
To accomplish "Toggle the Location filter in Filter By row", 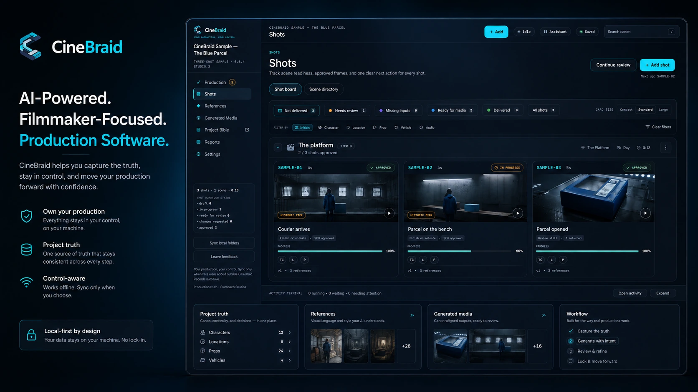I will (356, 127).
